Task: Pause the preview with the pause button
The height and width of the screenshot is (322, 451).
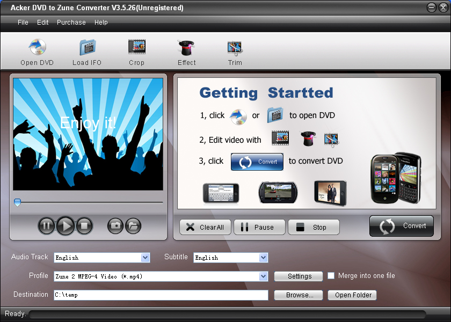Action: click(x=47, y=226)
